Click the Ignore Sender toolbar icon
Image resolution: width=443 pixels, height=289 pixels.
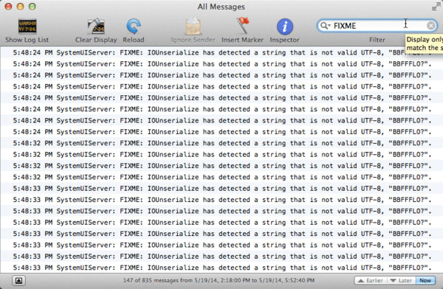click(193, 27)
